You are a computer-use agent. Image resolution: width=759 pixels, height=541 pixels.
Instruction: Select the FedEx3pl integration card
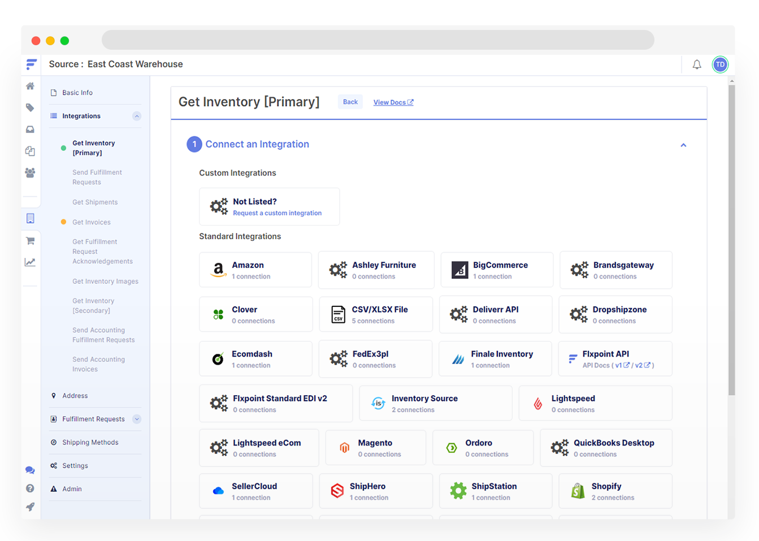point(375,359)
